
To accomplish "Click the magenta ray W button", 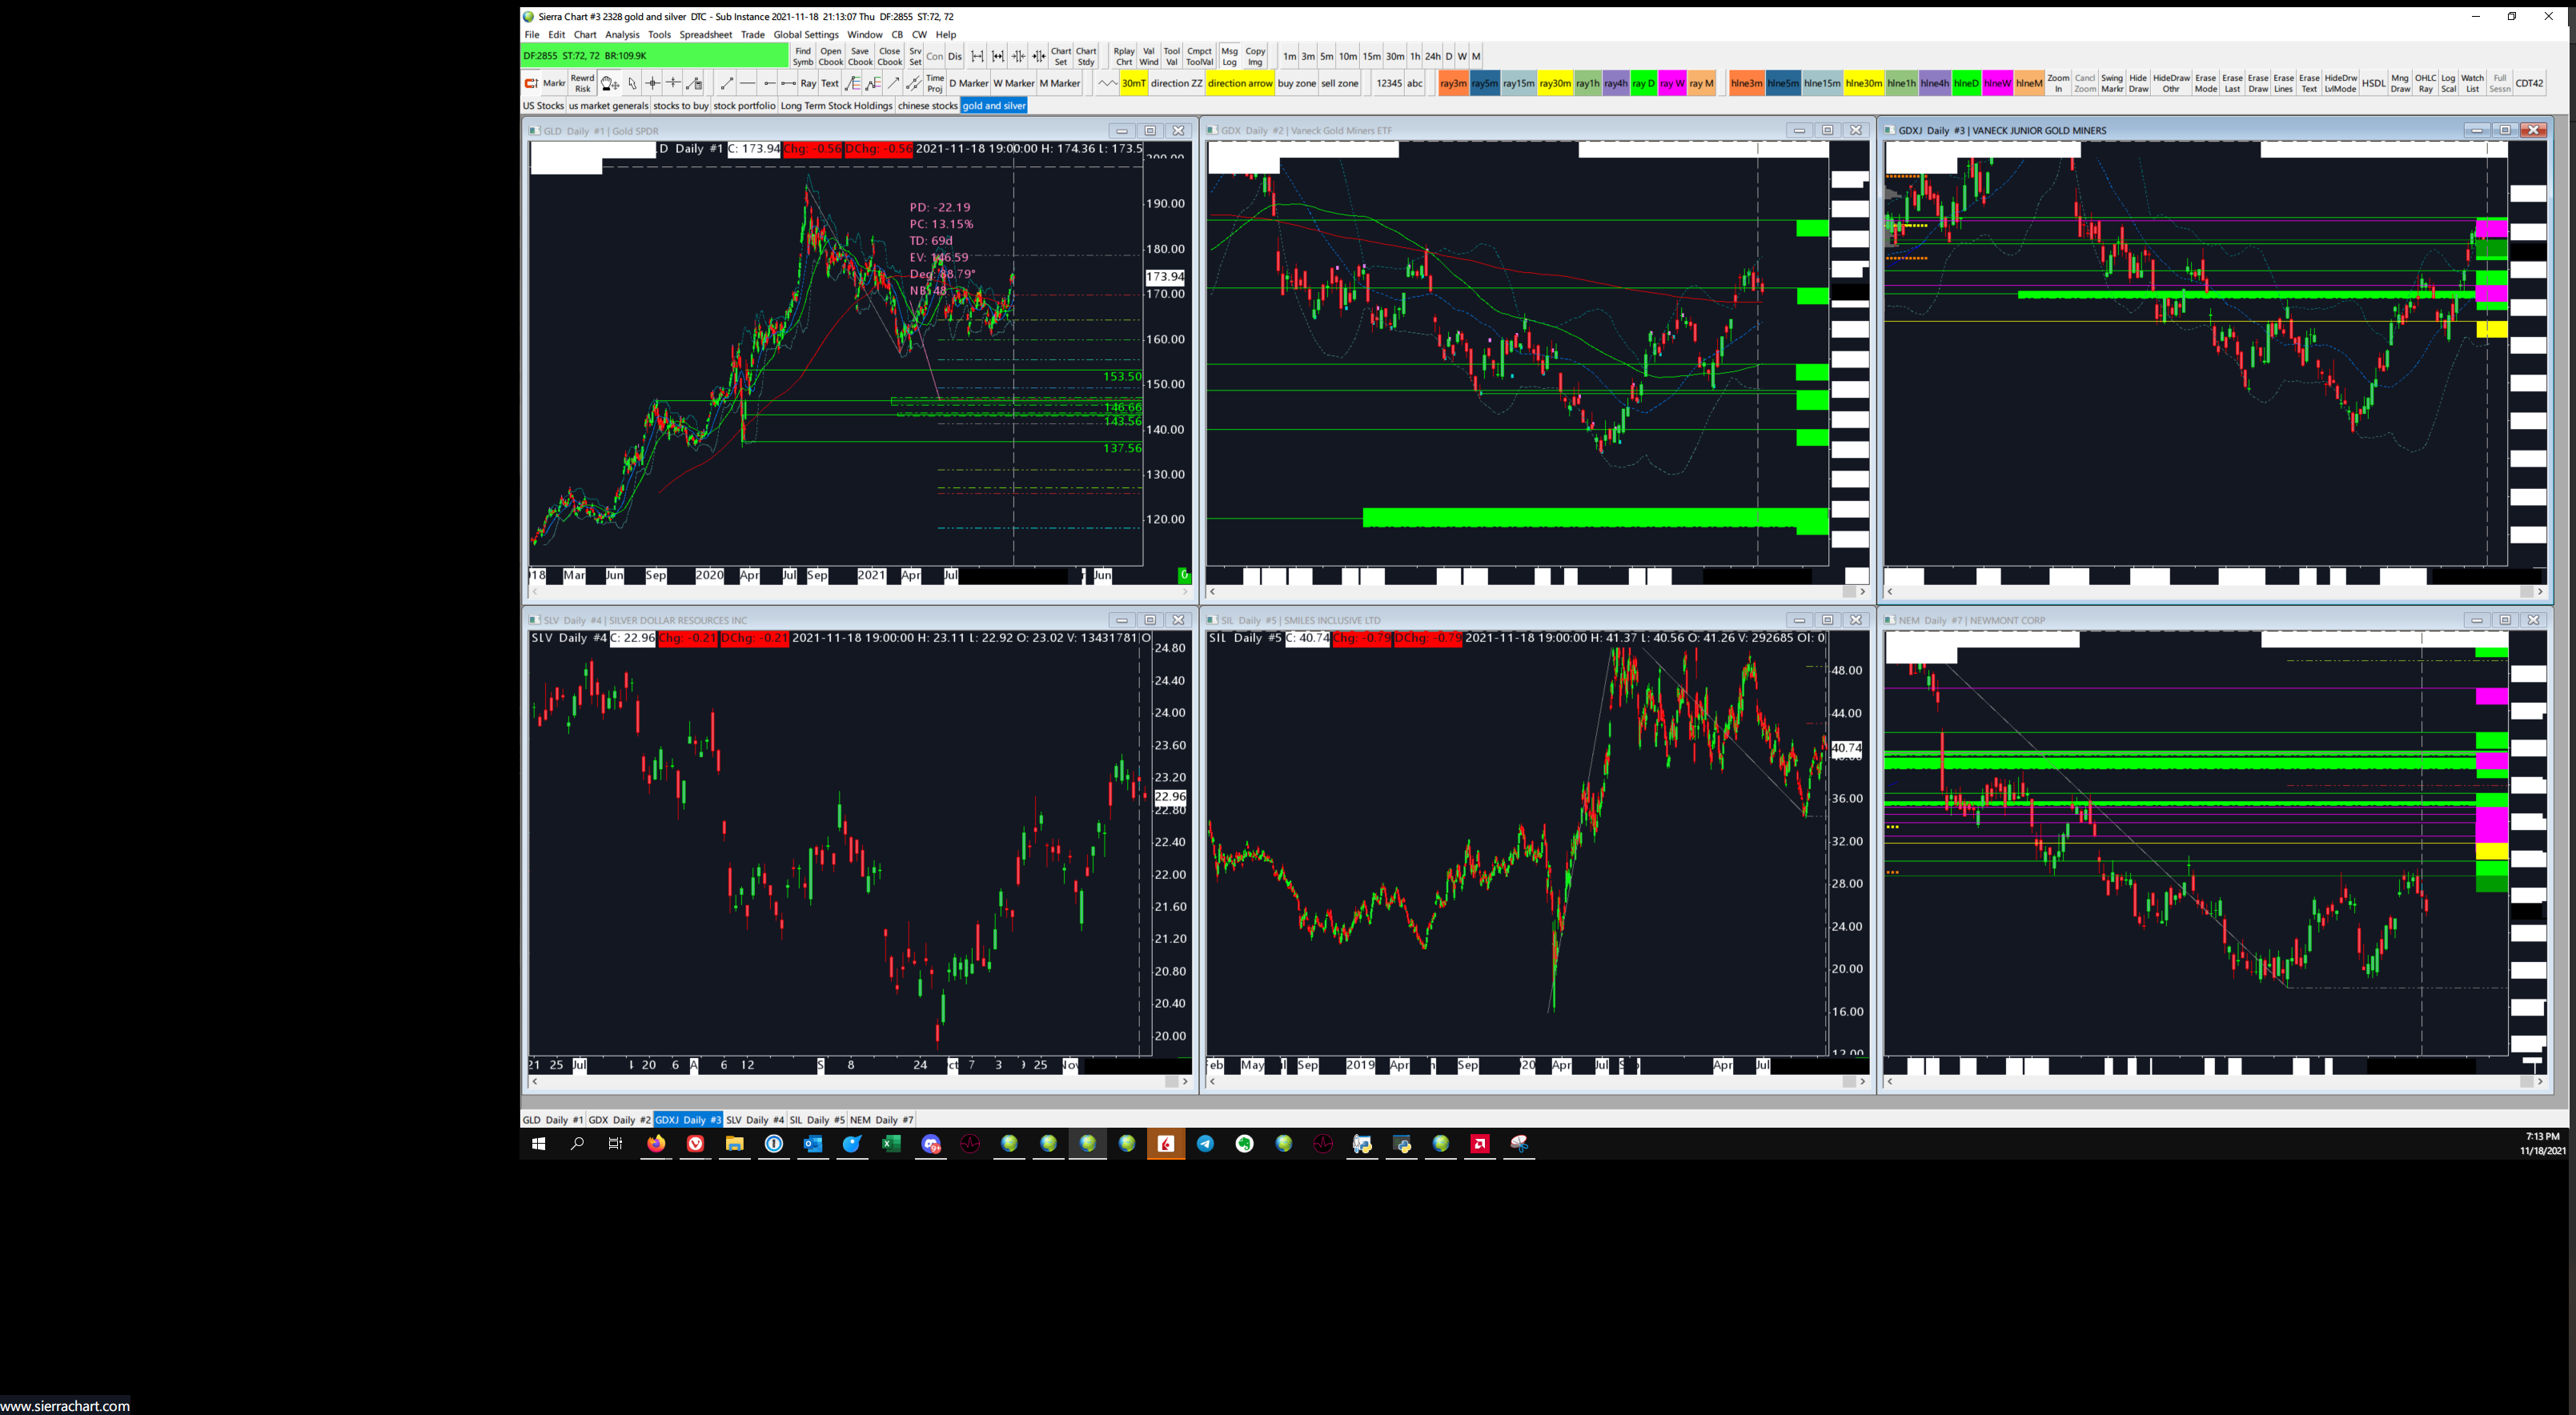I will click(1672, 83).
